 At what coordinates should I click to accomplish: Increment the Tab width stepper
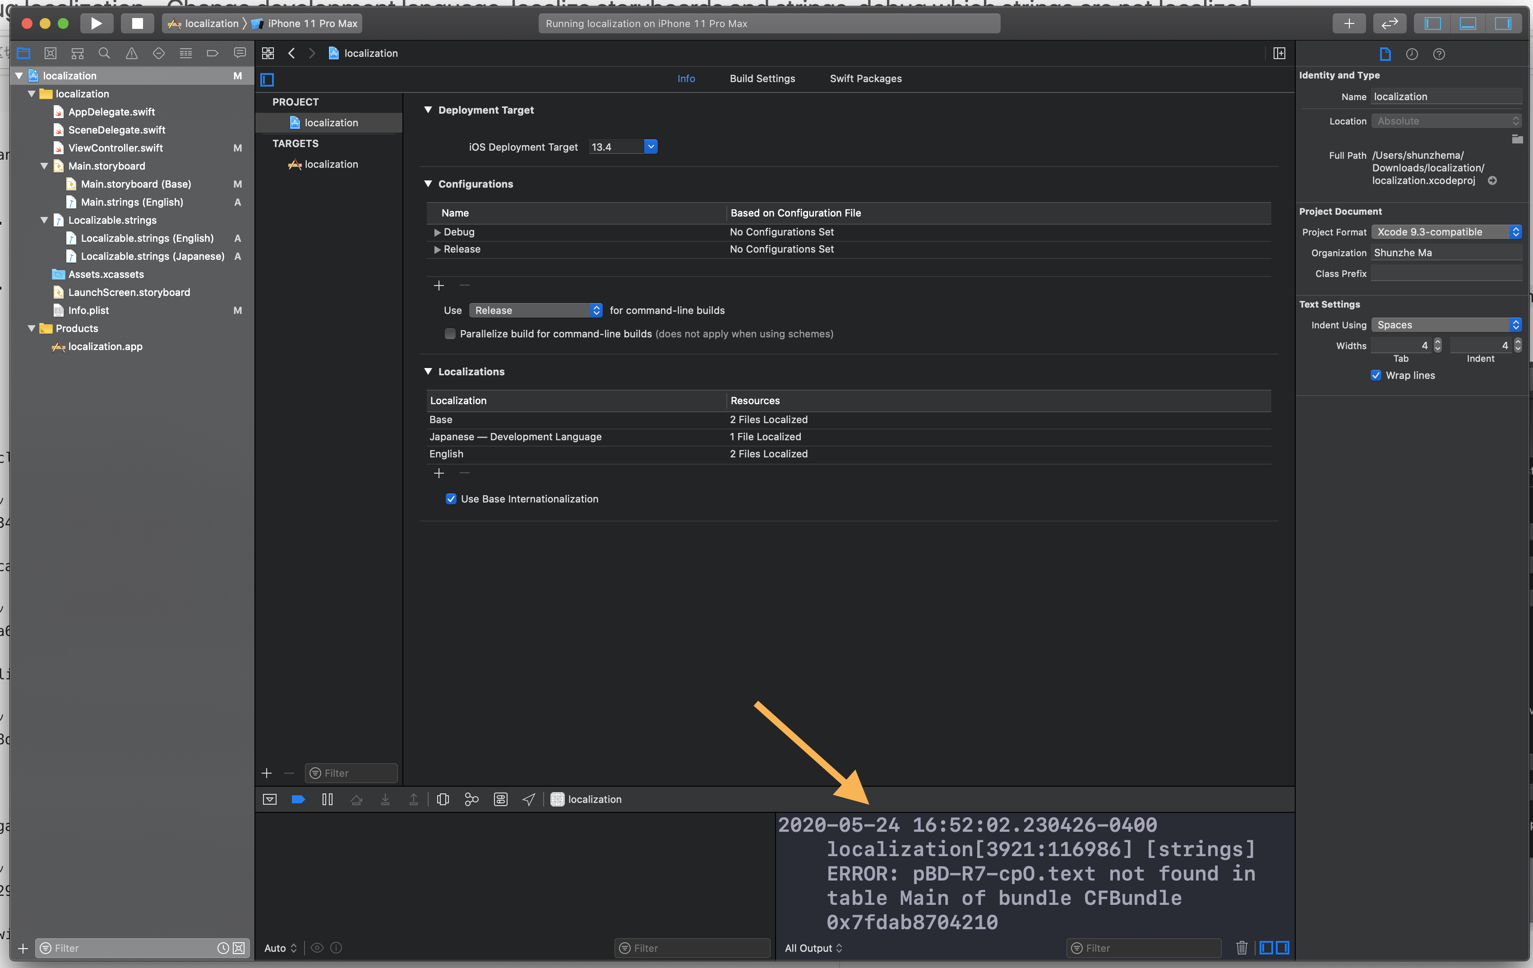(x=1437, y=342)
